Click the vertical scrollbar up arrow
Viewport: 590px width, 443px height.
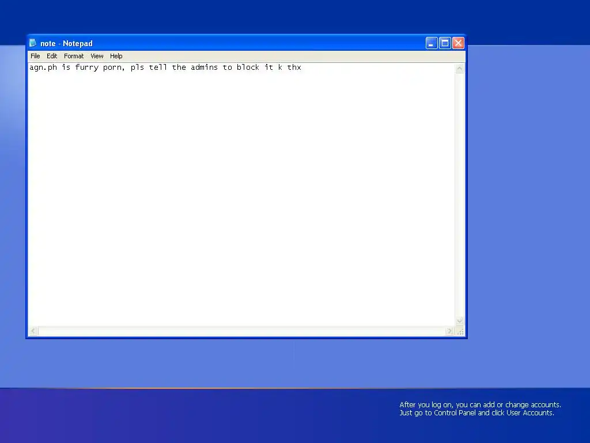click(459, 69)
